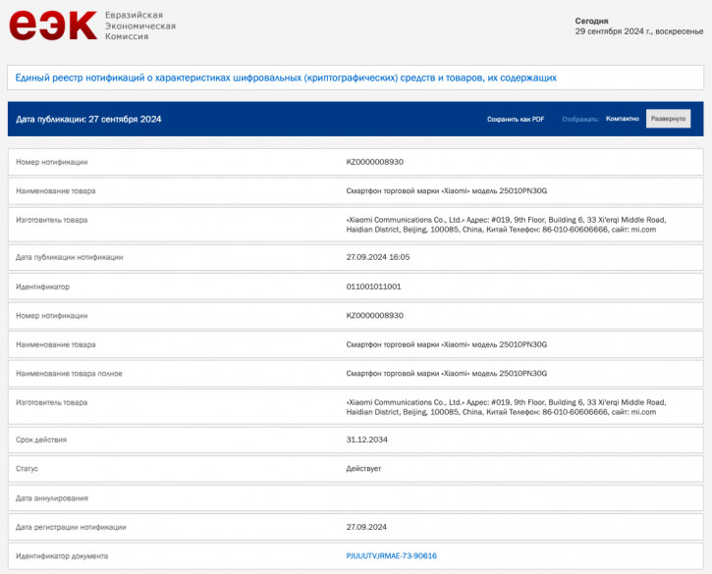Click Наименование товара полное label
This screenshot has height=574, width=712.
[69, 374]
